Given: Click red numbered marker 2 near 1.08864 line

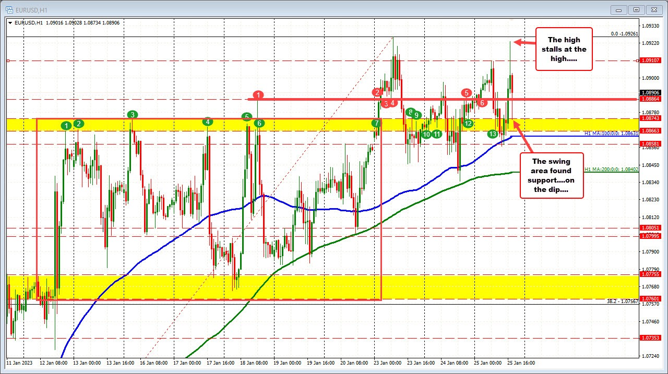Looking at the screenshot, I should pyautogui.click(x=377, y=92).
